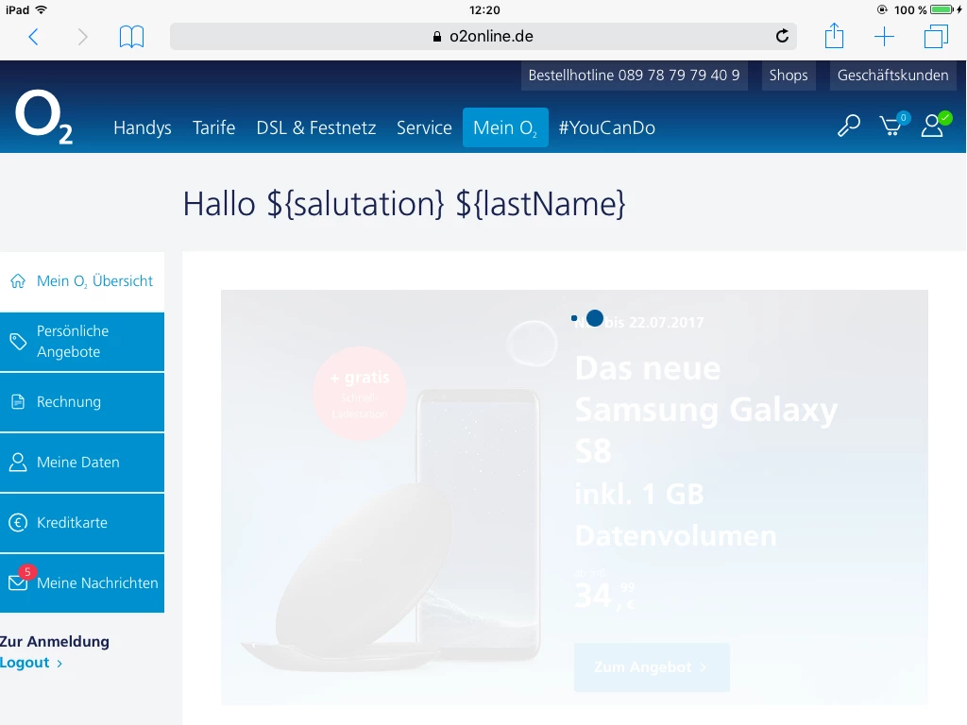The width and height of the screenshot is (967, 725).
Task: Select the large blue carousel dot
Action: pyautogui.click(x=595, y=318)
